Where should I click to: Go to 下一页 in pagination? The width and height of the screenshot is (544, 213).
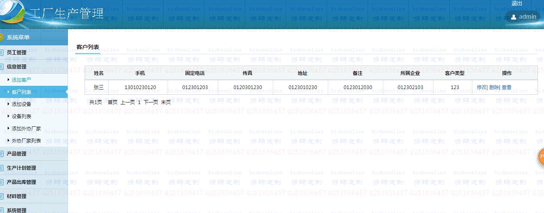[x=151, y=102]
